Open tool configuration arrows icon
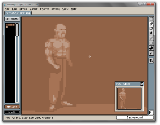This screenshot has height=125, width=160. 151,61
